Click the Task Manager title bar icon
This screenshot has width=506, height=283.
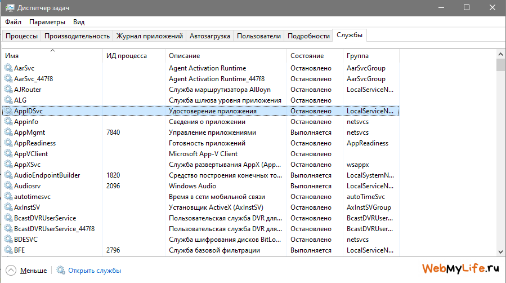[x=9, y=8]
